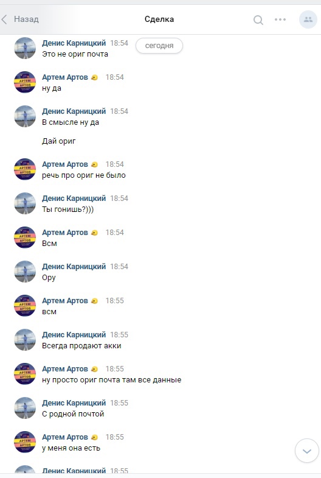Open Артем Артов avatar beside 'ну да'
321x478 pixels.
25,82
